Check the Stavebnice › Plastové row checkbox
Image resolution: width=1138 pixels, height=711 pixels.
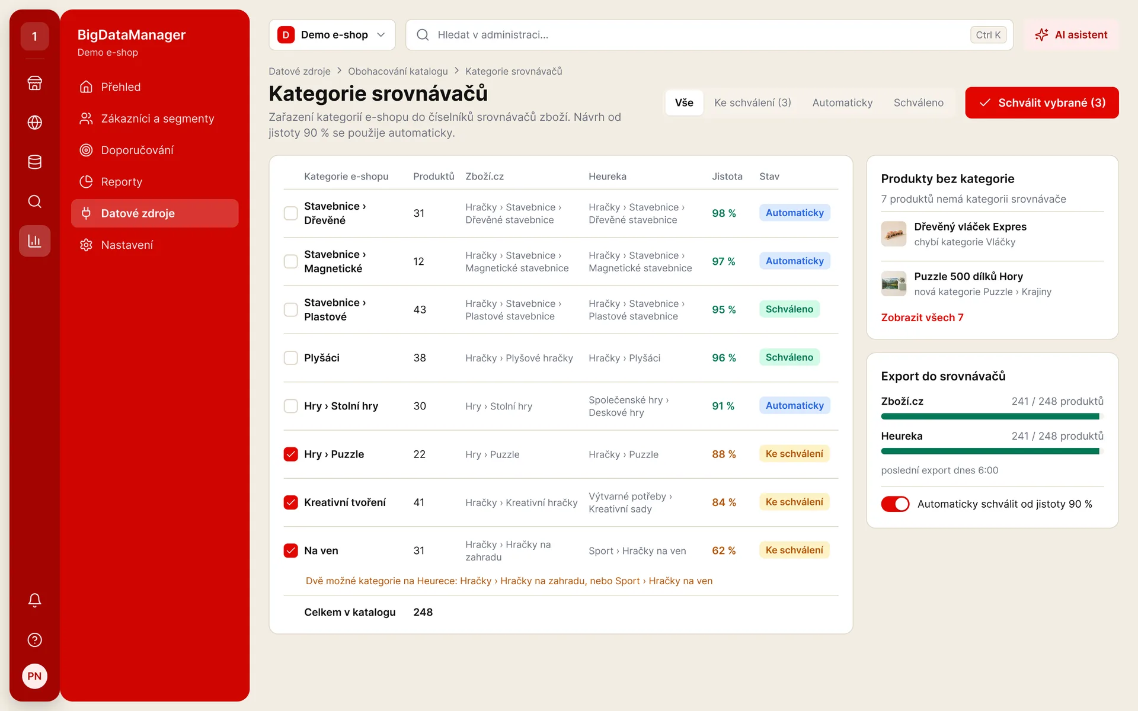tap(290, 309)
